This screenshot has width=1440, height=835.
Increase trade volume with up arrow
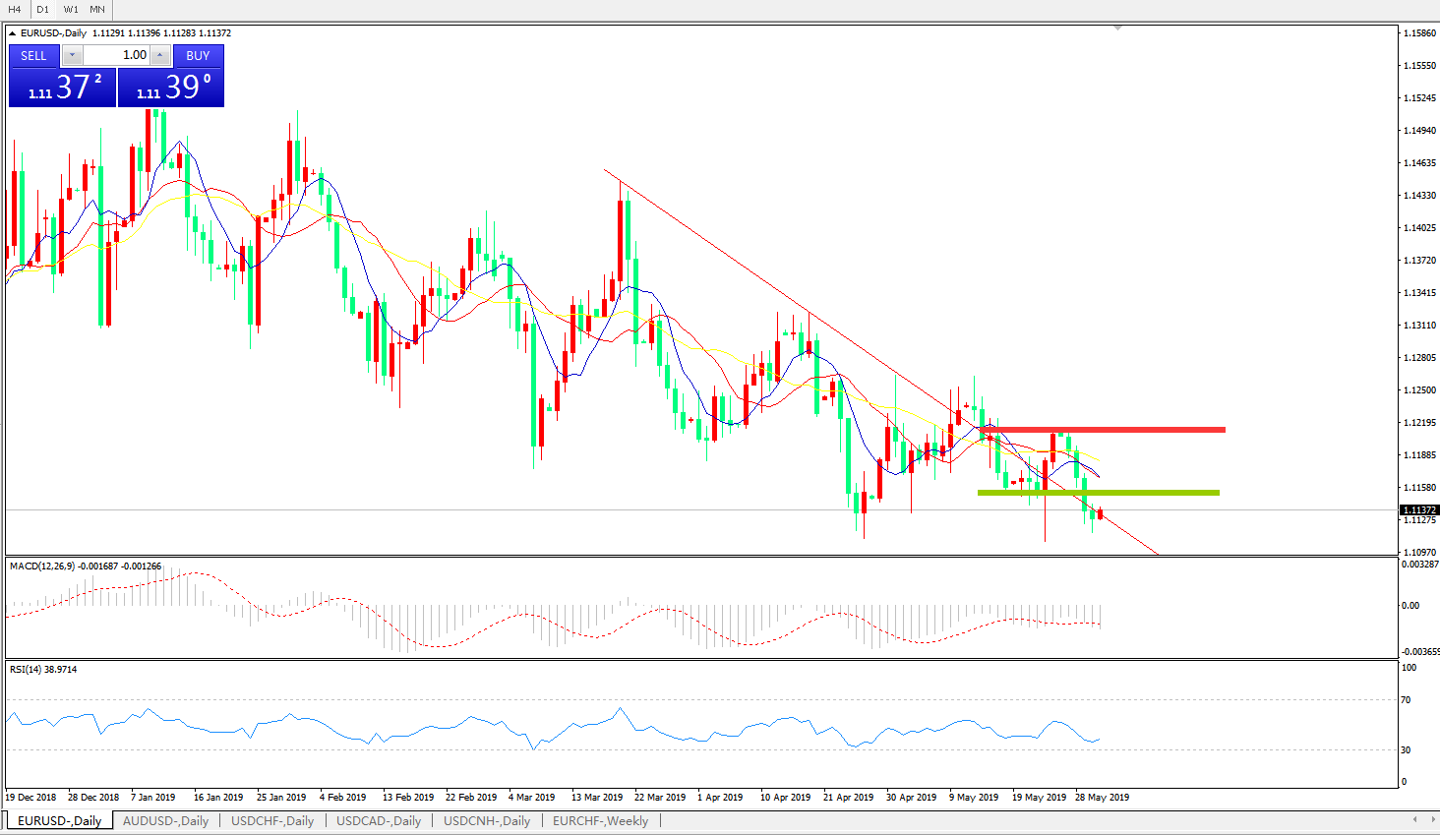160,56
